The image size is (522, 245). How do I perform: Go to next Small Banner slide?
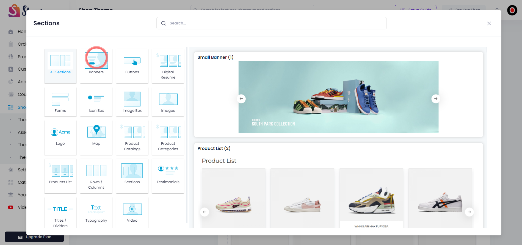coord(436,99)
